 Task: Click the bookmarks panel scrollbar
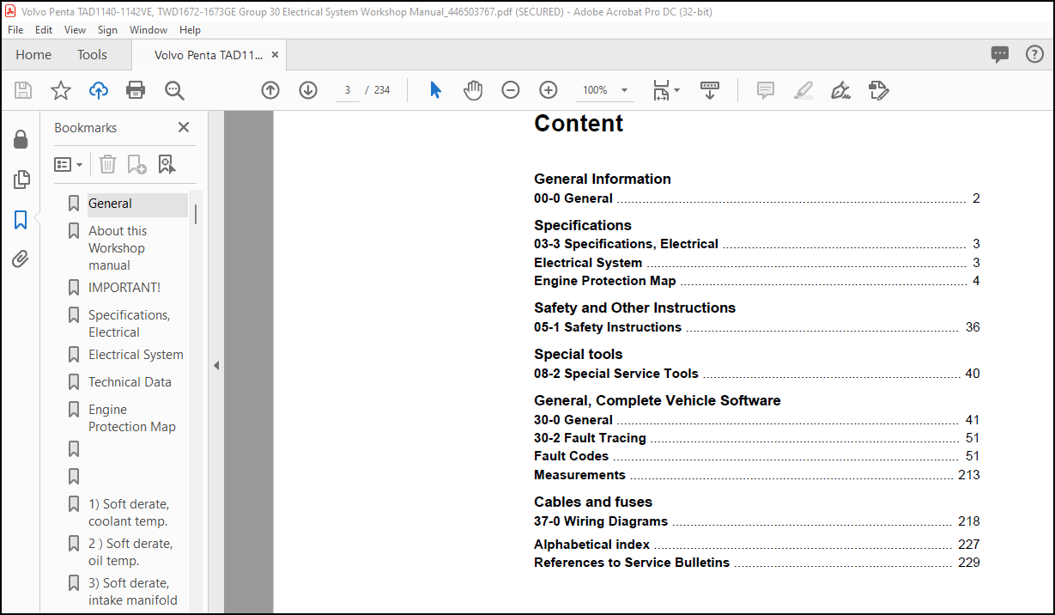(196, 214)
